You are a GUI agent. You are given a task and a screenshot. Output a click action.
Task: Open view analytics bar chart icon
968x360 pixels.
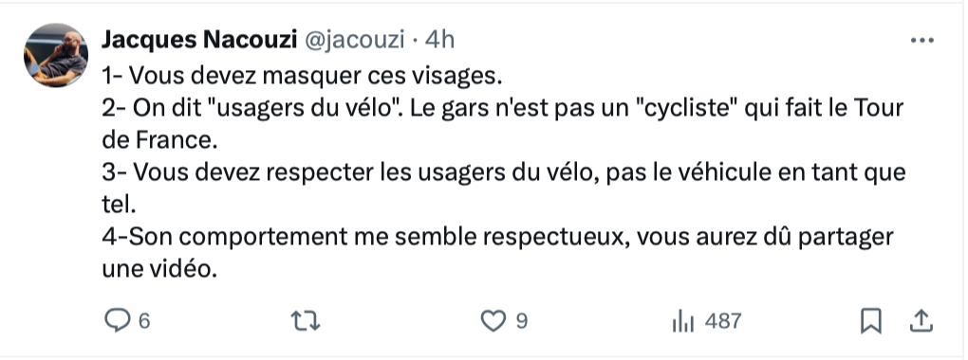682,322
